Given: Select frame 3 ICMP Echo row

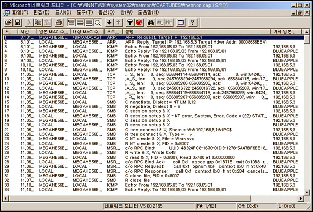Looking at the screenshot, I should pos(153,47).
